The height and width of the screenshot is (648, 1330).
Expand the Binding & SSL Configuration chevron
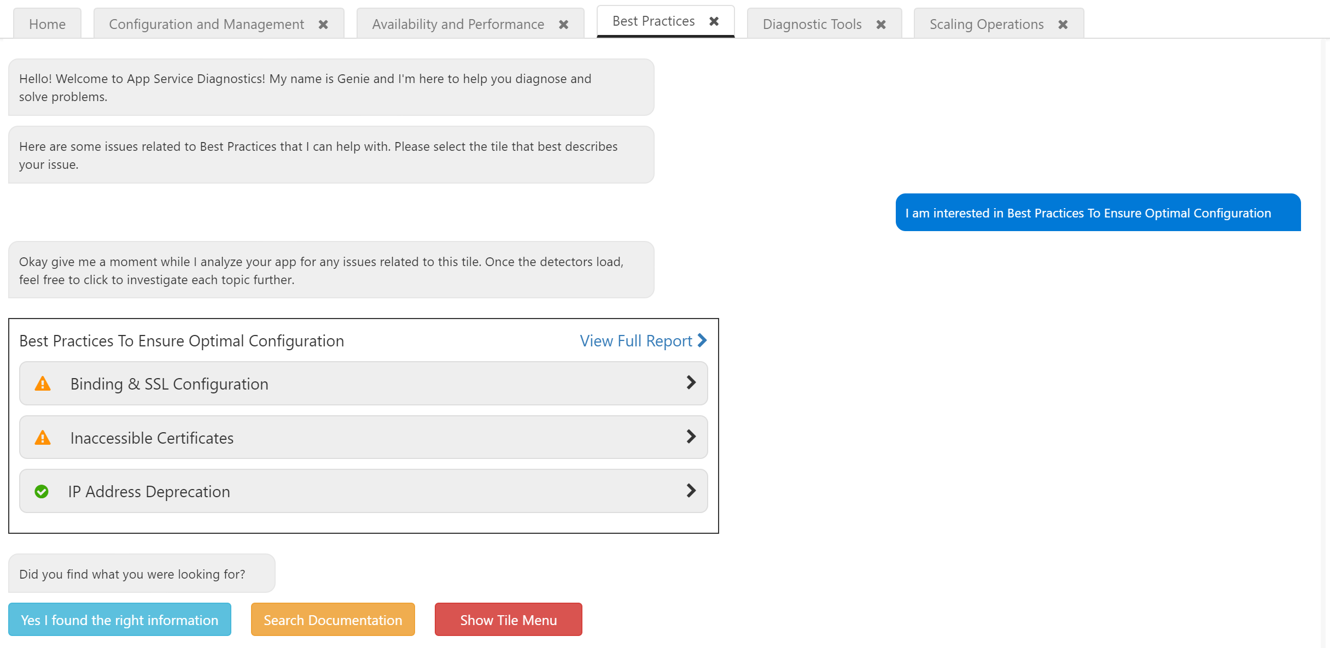tap(691, 382)
